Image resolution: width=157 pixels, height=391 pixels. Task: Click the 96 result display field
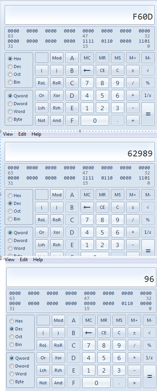pyautogui.click(x=81, y=277)
